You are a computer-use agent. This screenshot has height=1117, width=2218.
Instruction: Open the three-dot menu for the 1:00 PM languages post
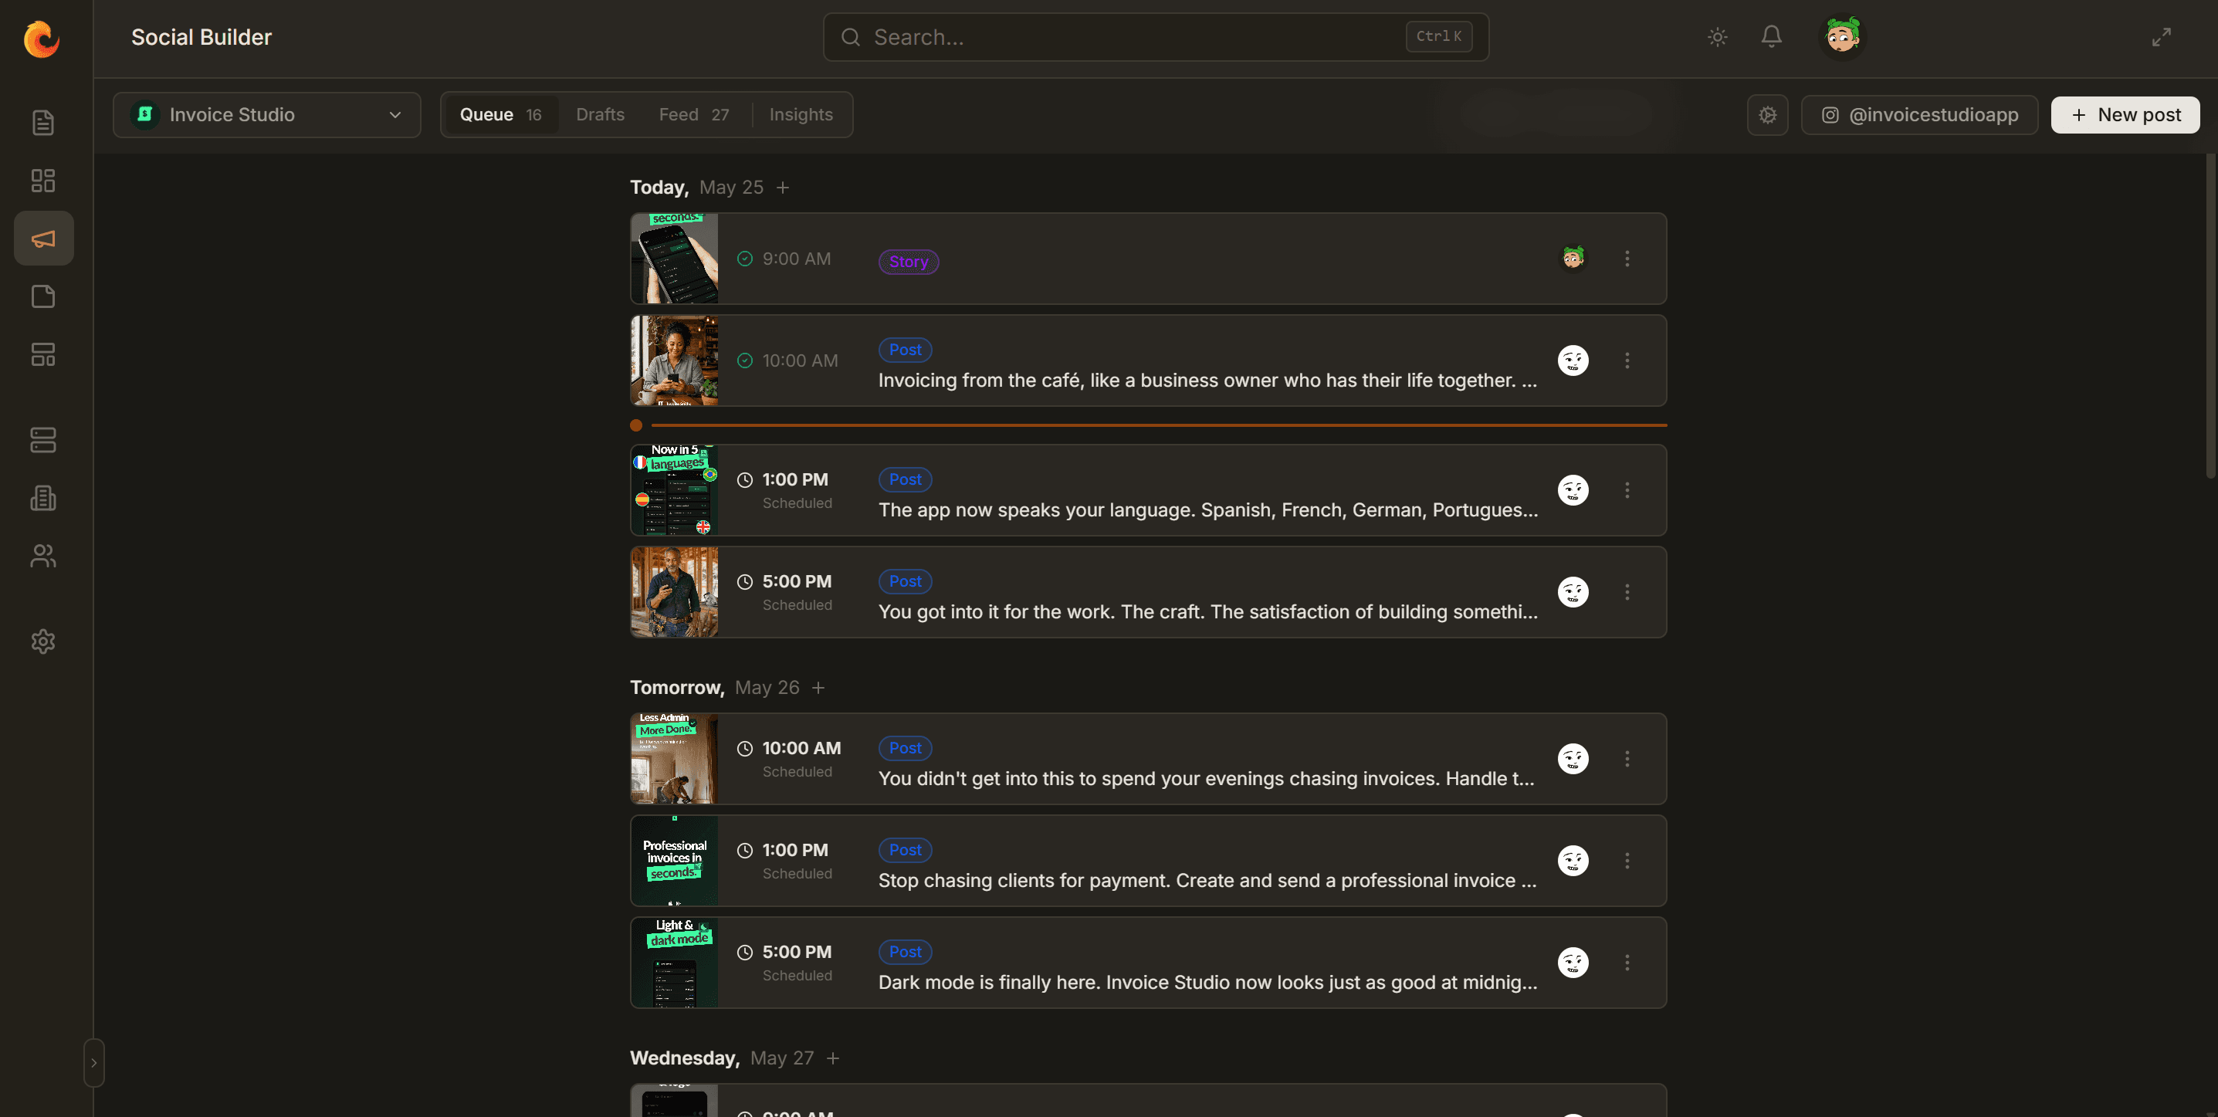(1627, 490)
